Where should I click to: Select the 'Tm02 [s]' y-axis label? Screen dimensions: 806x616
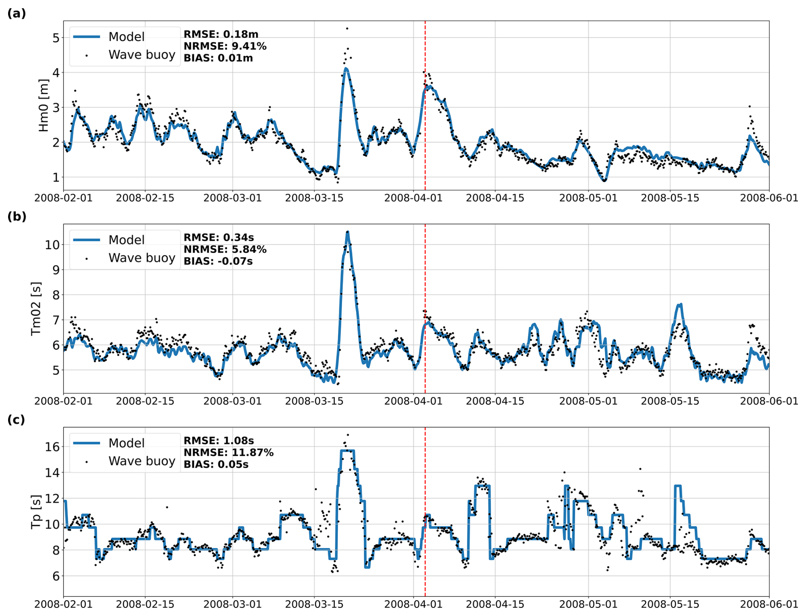pos(37,308)
